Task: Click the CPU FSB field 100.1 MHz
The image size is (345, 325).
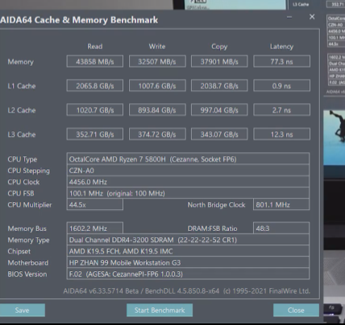Action: (188, 193)
